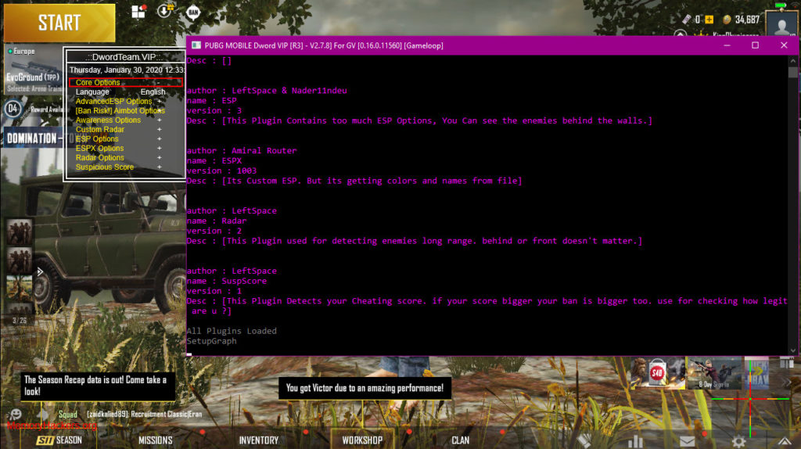Open the S40 shopping bag promo banner
Viewport: 801px width, 449px height.
(657, 373)
